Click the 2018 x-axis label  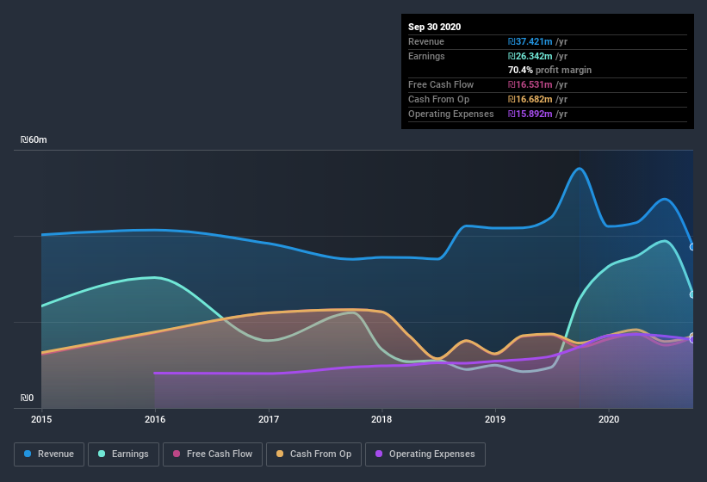click(x=381, y=419)
